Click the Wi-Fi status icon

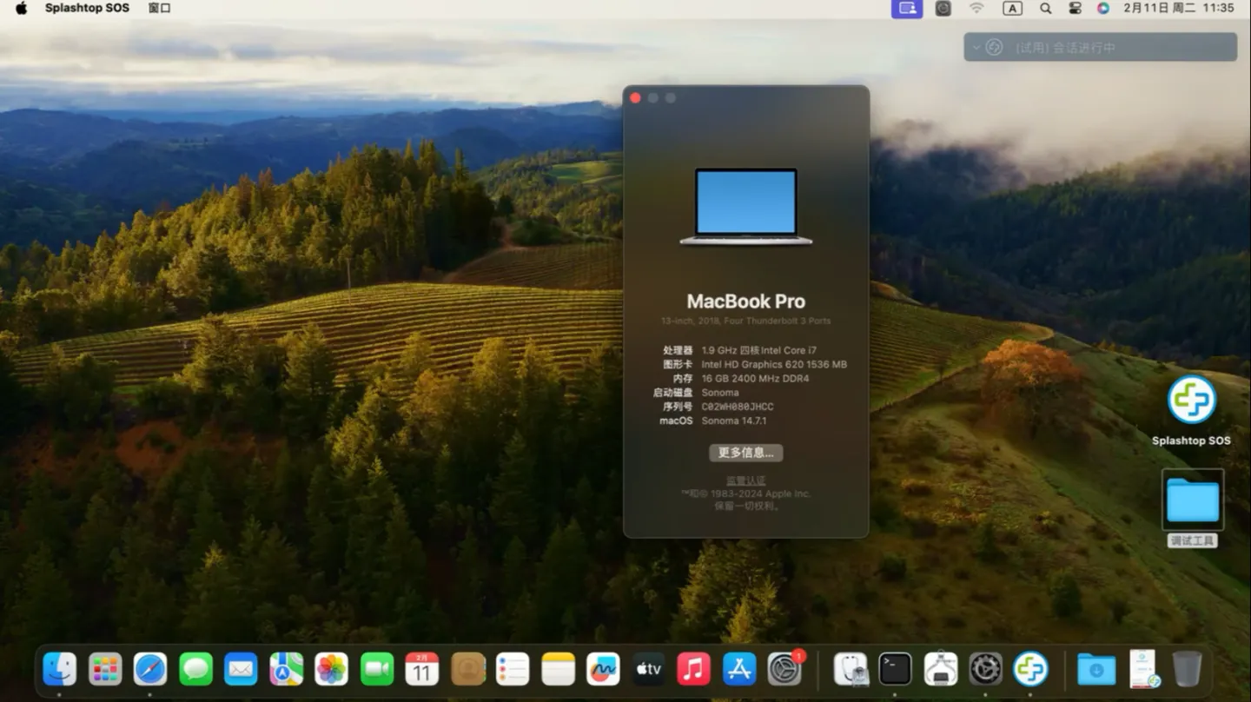click(x=976, y=8)
